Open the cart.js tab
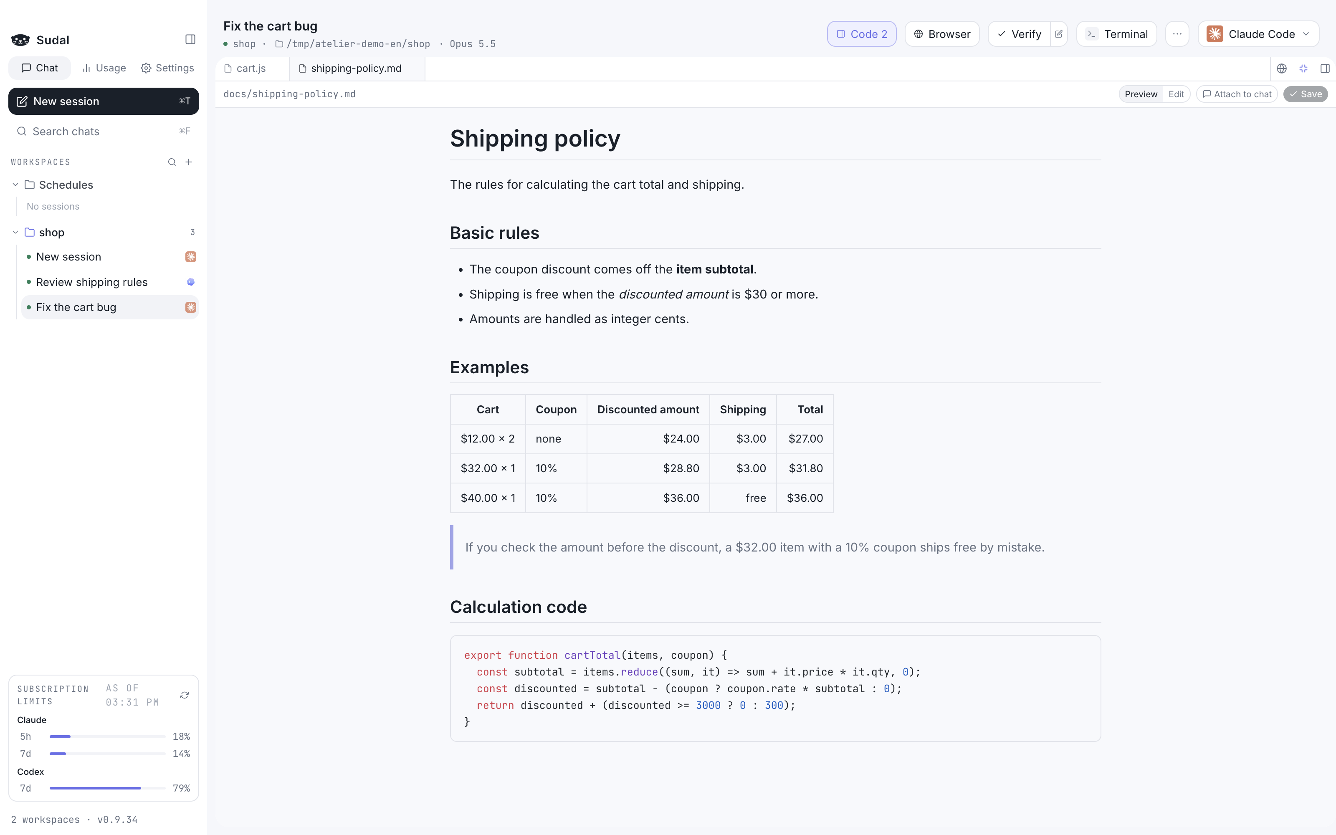 (251, 68)
